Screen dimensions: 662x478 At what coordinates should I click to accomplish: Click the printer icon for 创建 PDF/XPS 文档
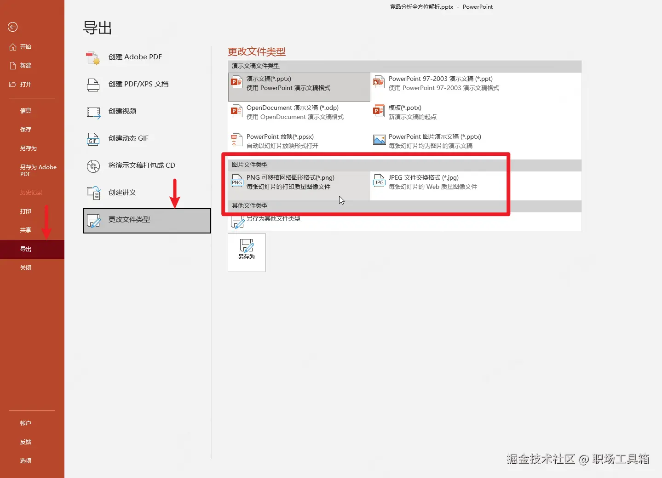pos(93,85)
